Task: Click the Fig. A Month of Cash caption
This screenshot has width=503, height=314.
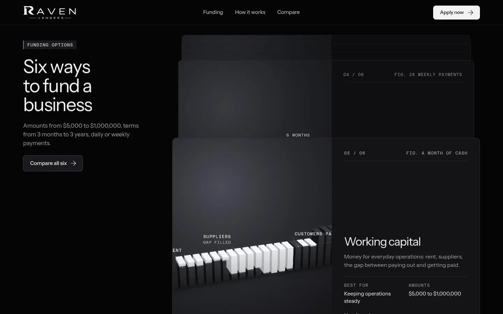Action: (x=437, y=153)
